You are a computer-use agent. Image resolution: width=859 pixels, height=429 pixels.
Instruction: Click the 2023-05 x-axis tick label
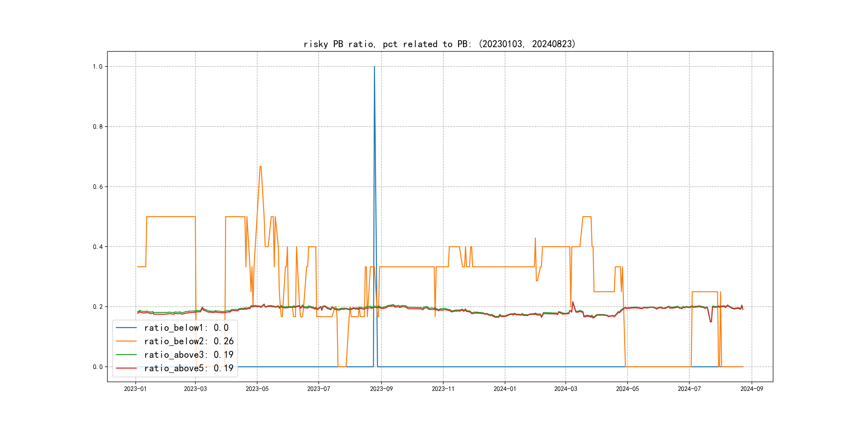257,389
